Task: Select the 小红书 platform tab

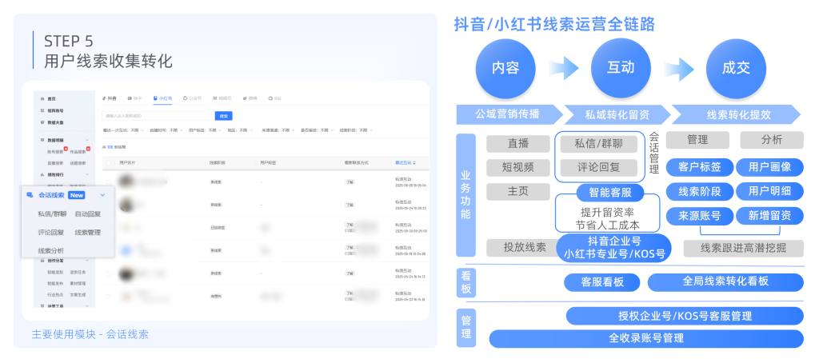Action: click(162, 98)
